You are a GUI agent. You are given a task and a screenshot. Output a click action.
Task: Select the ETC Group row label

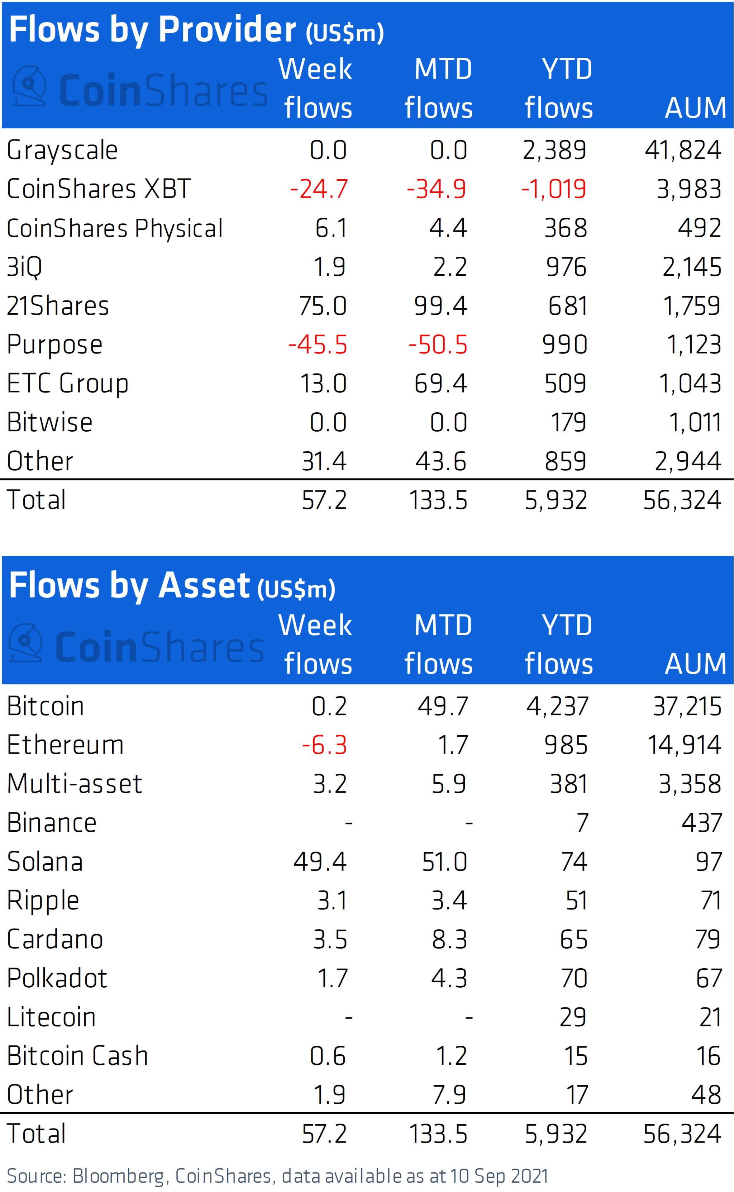point(68,384)
